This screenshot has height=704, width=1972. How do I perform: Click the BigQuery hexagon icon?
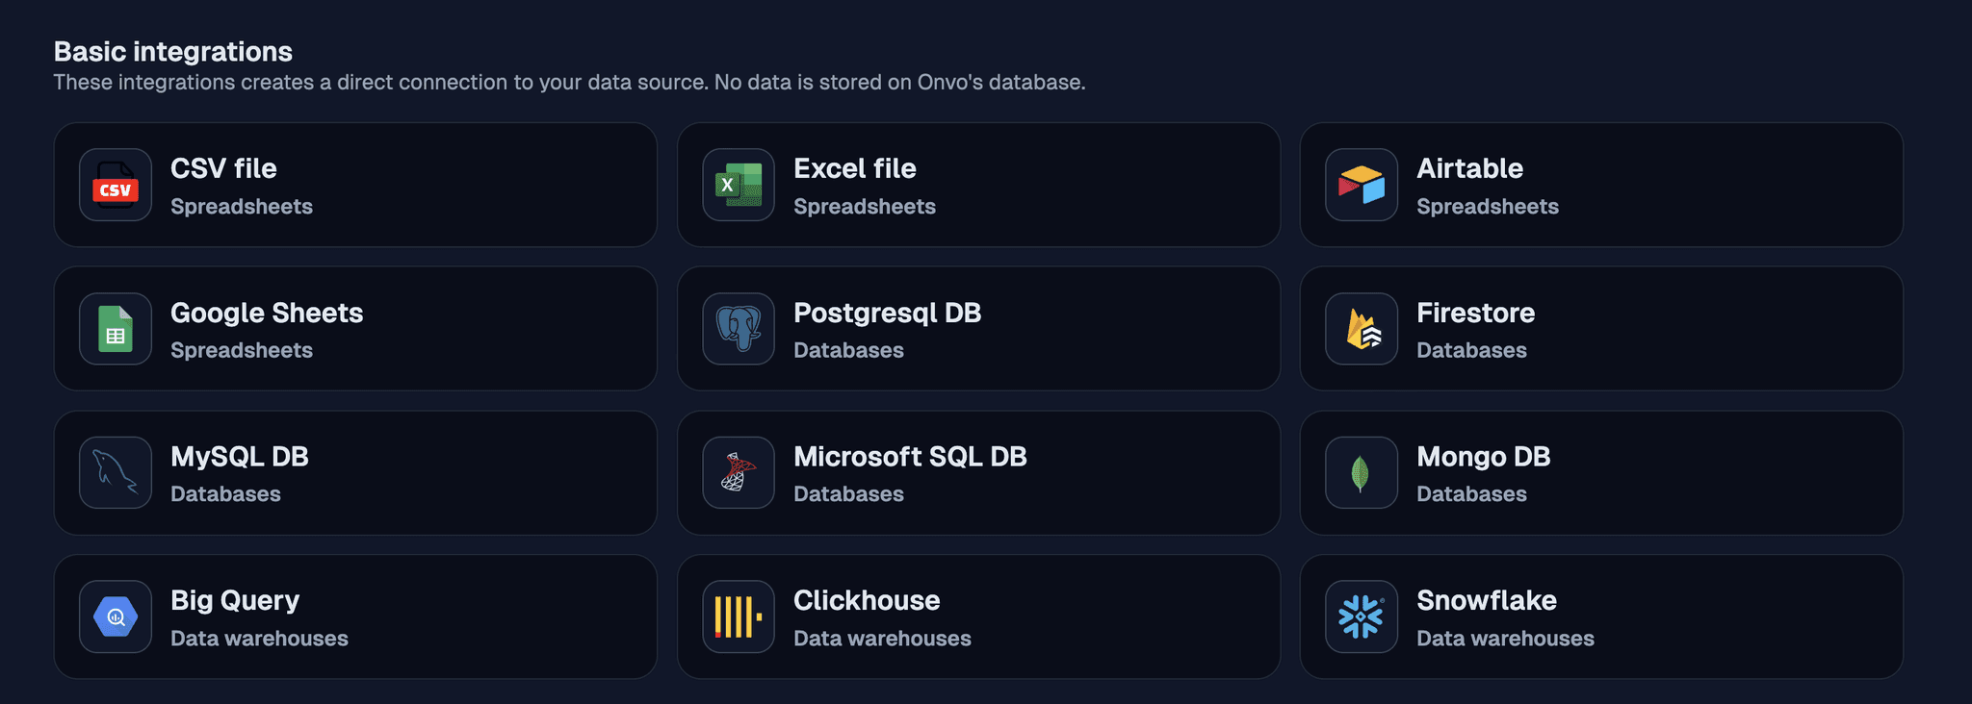(116, 617)
